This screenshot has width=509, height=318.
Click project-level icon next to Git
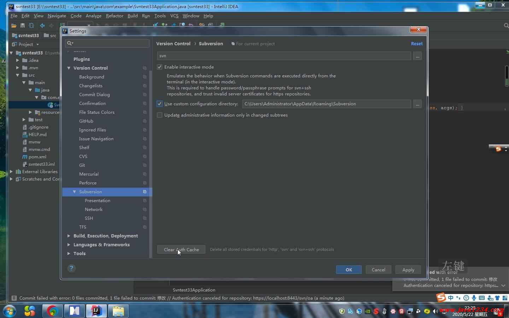click(x=145, y=165)
